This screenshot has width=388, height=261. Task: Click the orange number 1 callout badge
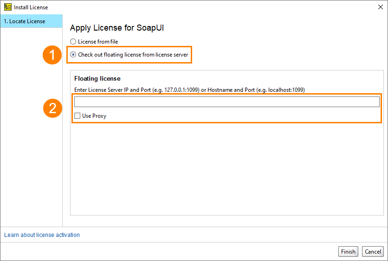52,55
